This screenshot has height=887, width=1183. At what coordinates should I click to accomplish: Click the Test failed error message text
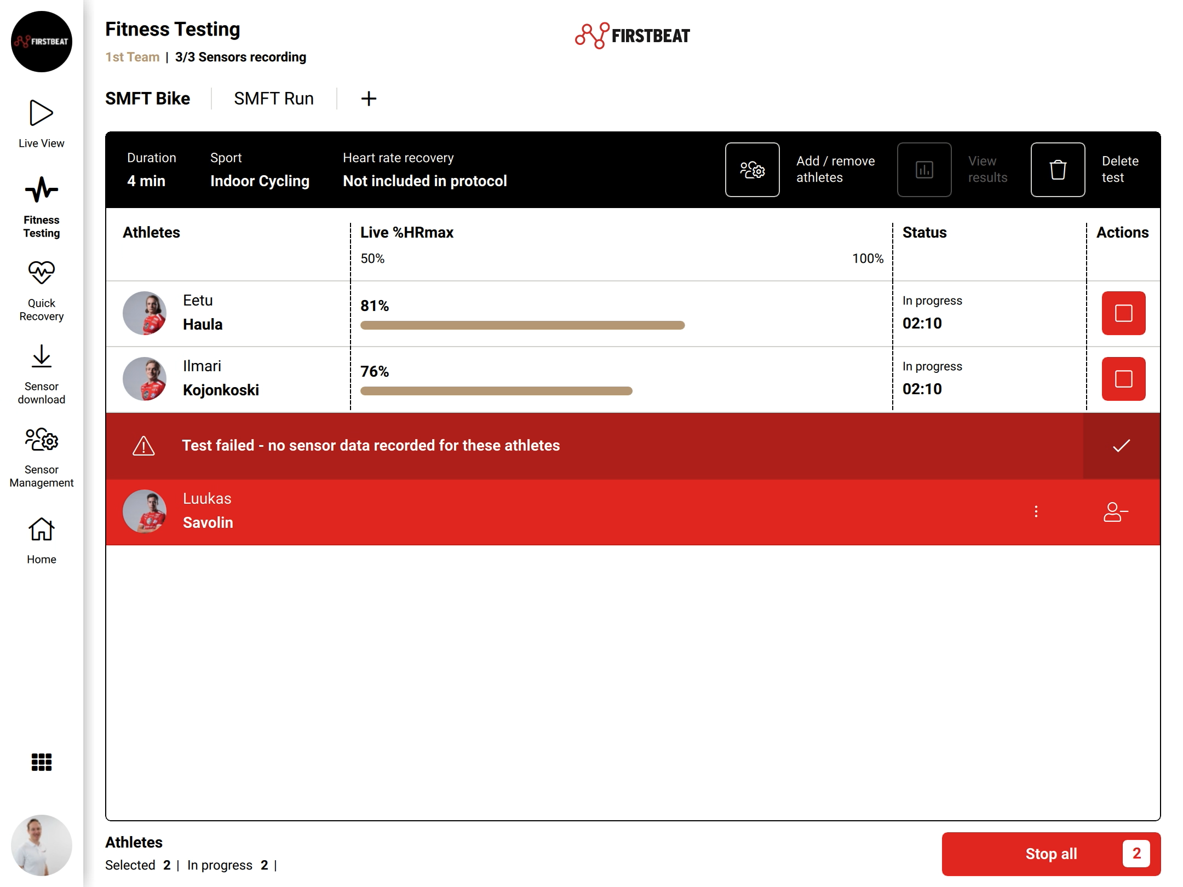pos(371,446)
